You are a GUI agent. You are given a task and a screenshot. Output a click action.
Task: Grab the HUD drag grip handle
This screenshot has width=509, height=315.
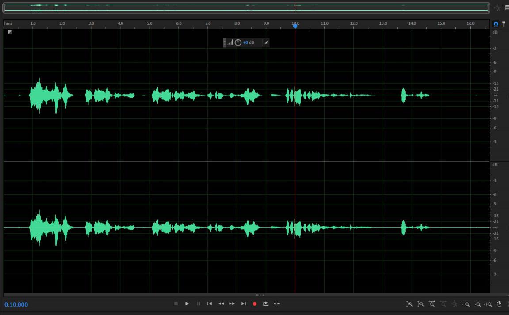pos(224,42)
